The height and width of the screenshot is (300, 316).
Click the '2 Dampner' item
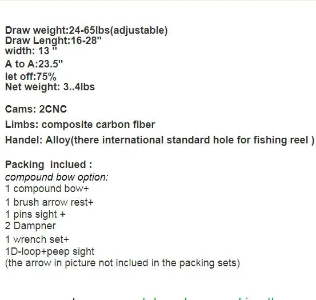point(30,226)
